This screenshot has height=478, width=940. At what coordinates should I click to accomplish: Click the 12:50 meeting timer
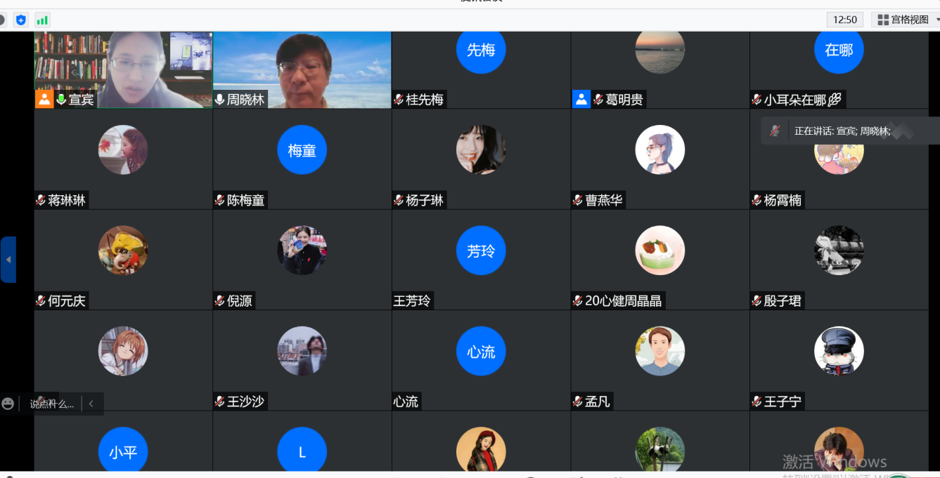click(844, 20)
